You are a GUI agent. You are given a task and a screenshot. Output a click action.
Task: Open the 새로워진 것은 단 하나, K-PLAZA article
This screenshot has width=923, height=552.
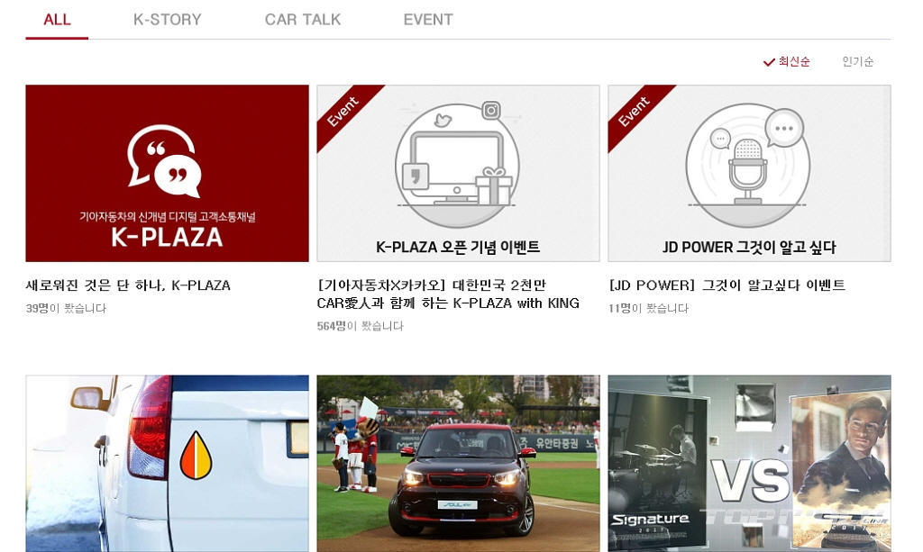pyautogui.click(x=128, y=285)
